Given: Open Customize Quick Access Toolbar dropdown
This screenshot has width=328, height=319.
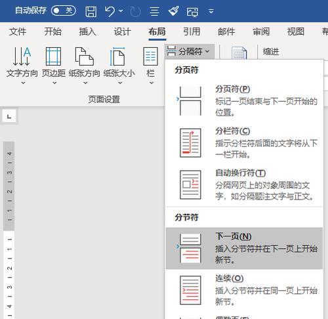Looking at the screenshot, I should pos(211,11).
